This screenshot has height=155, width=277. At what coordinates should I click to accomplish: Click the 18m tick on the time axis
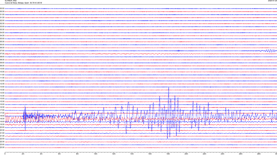tap(168, 154)
